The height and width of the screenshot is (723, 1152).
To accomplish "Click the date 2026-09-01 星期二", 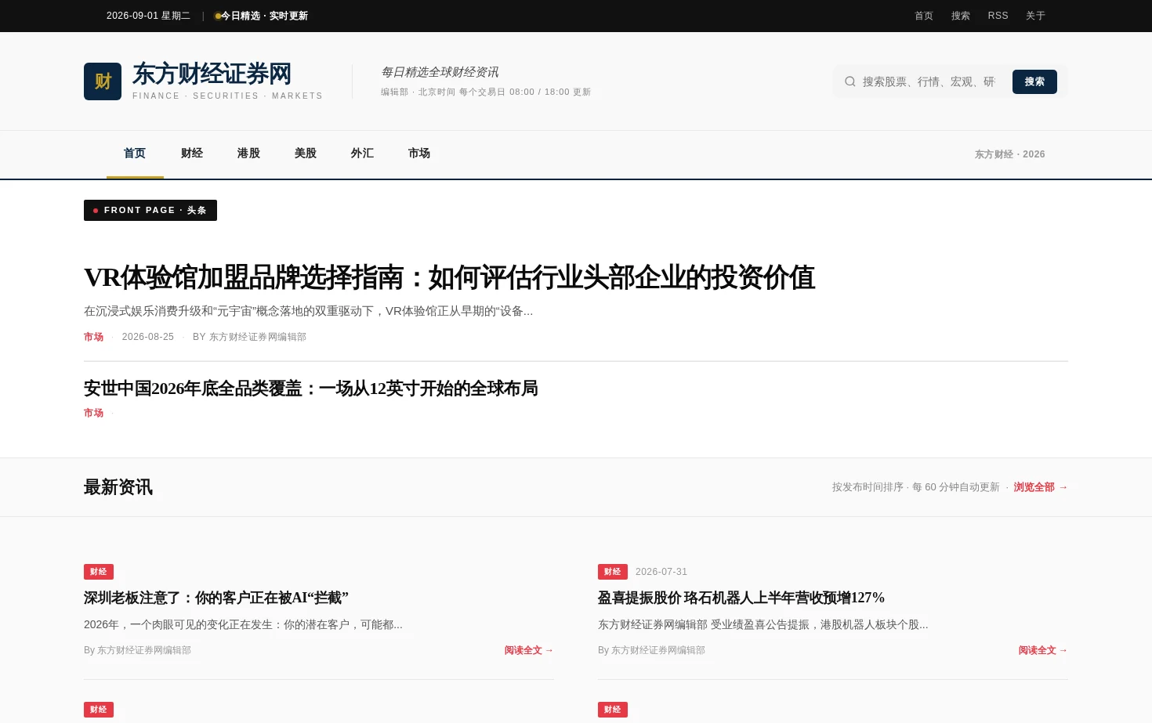I will (148, 16).
